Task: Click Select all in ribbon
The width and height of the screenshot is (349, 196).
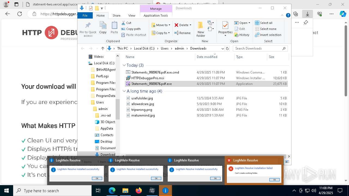Action: (264, 23)
